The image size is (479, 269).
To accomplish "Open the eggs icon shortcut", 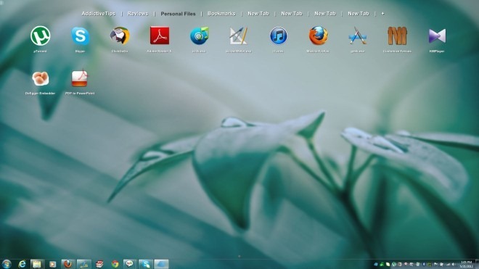I will pyautogui.click(x=41, y=79).
